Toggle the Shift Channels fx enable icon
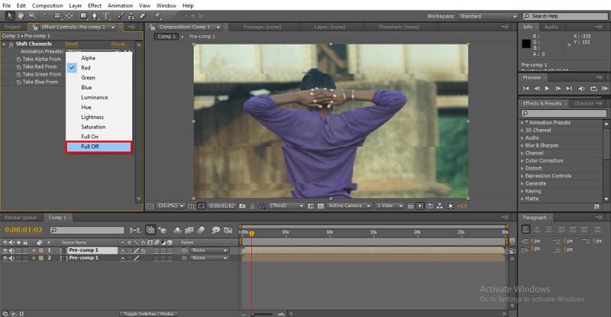 [11, 44]
